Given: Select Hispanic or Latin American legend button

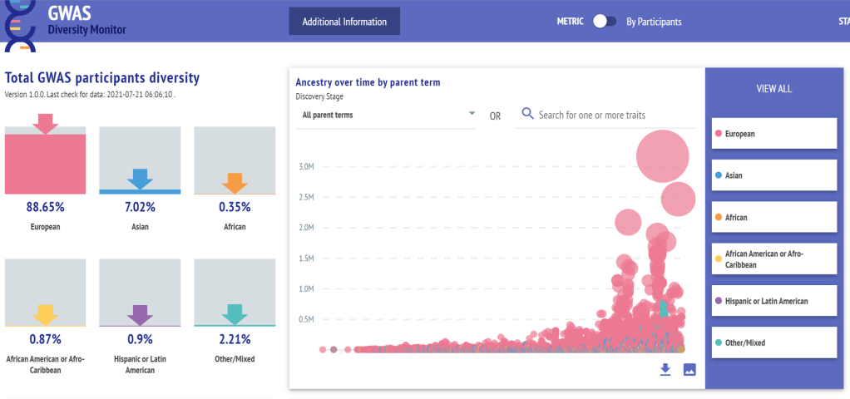Looking at the screenshot, I should point(773,301).
